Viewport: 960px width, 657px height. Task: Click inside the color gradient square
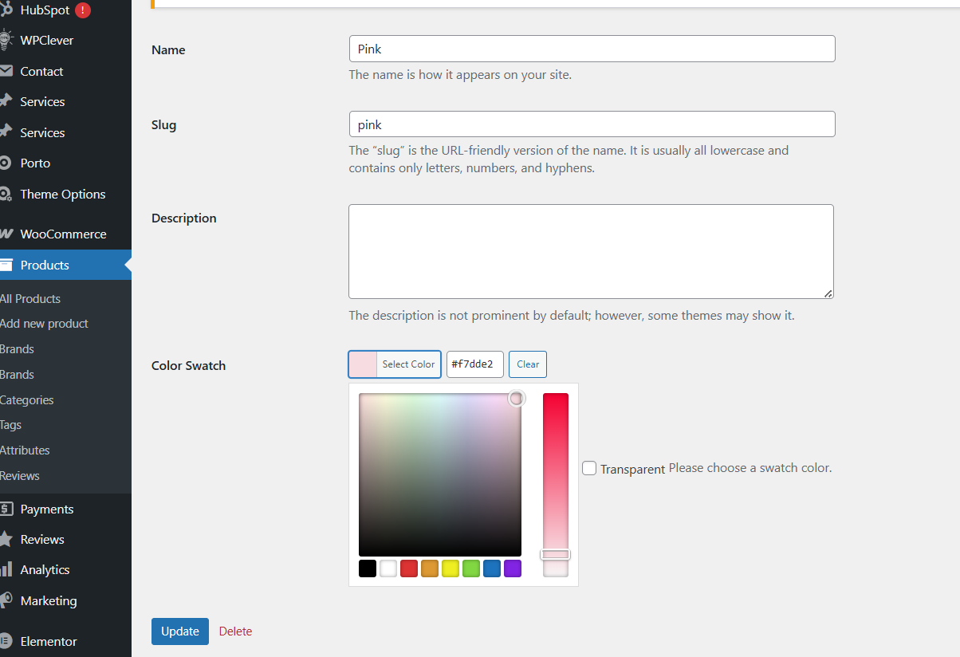tap(440, 474)
